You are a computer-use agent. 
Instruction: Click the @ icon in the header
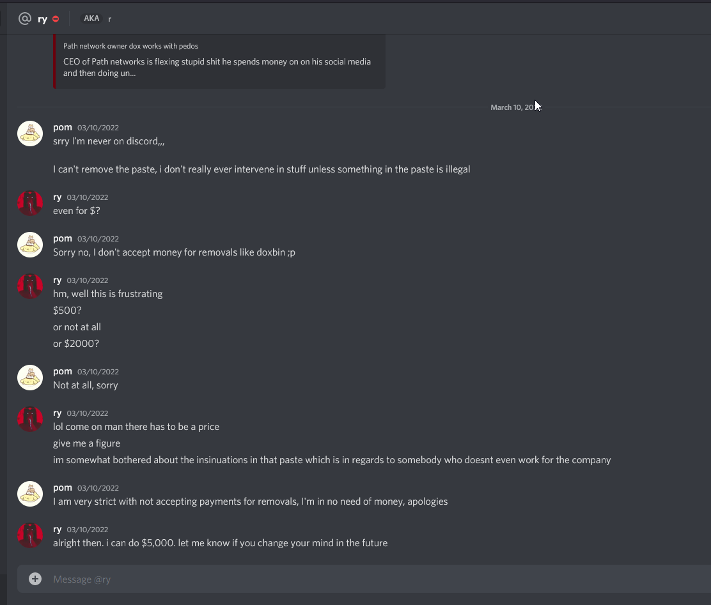click(x=25, y=19)
